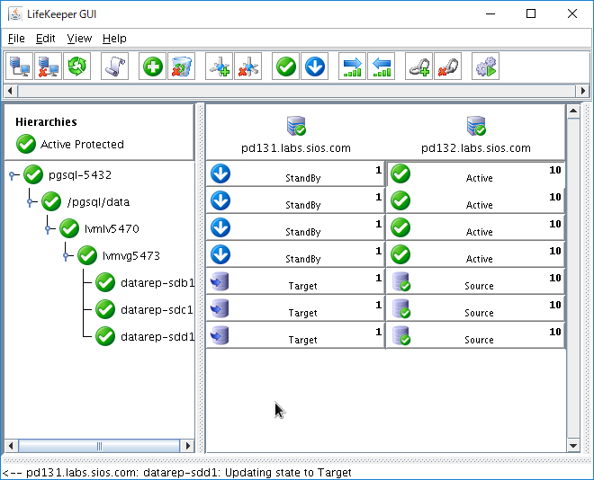
Task: Click the Active Protected green check icon
Action: (26, 144)
